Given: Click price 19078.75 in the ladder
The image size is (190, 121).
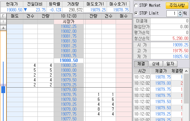Looking at the screenshot, I should (x=69, y=95).
